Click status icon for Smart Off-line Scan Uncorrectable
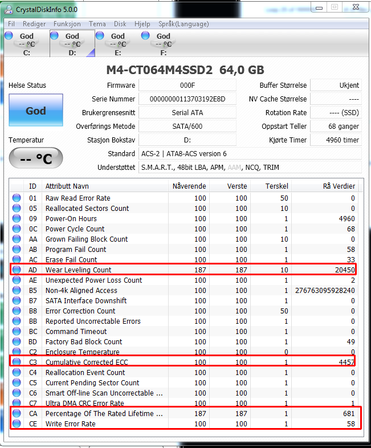Image resolution: width=371 pixels, height=448 pixels. (17, 393)
